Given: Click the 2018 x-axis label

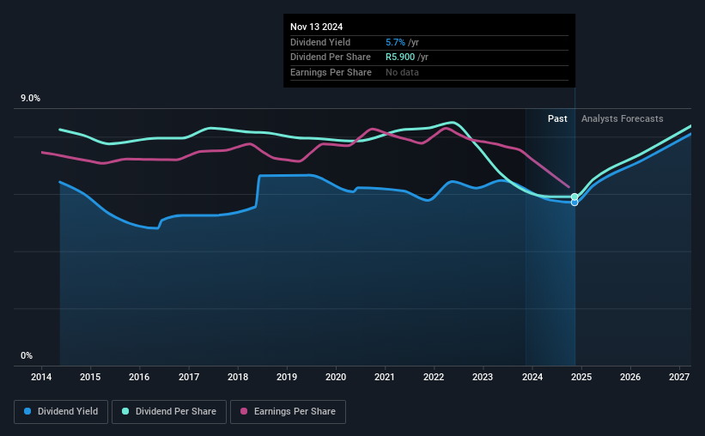Looking at the screenshot, I should pyautogui.click(x=238, y=377).
